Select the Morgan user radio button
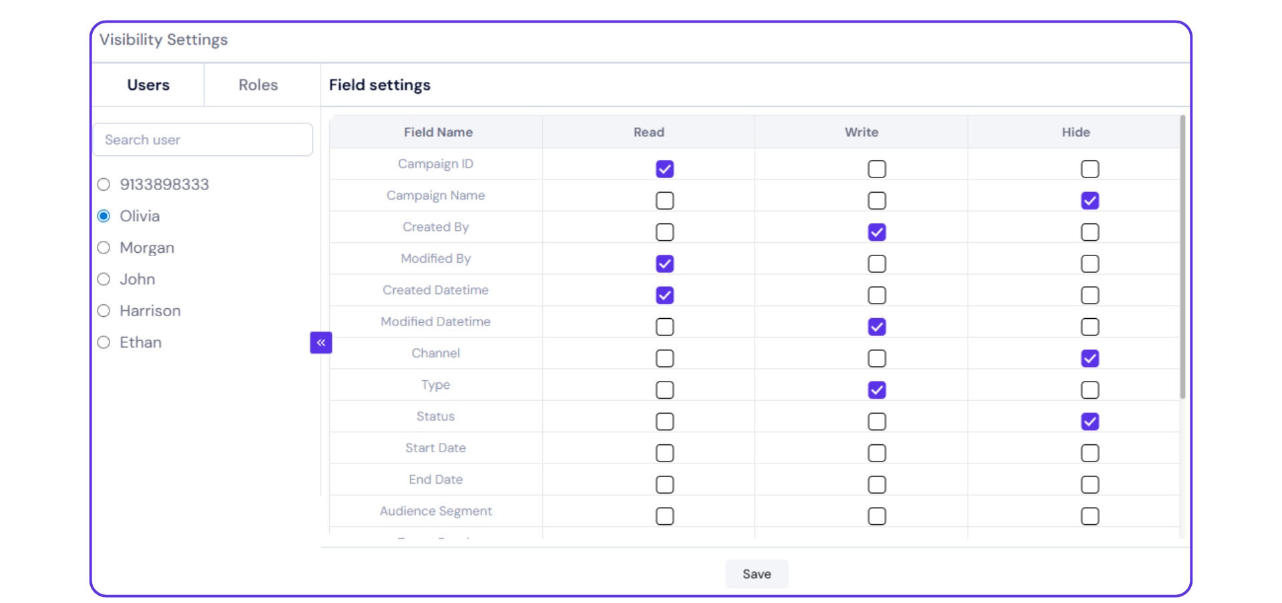 tap(104, 248)
